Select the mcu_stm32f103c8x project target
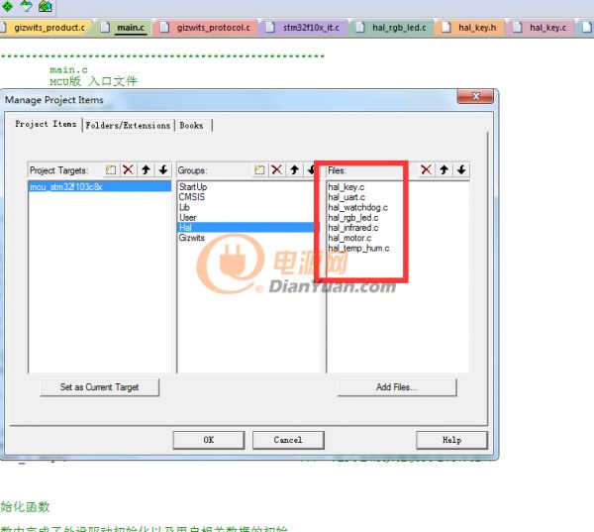Image resolution: width=594 pixels, height=532 pixels. coord(100,186)
